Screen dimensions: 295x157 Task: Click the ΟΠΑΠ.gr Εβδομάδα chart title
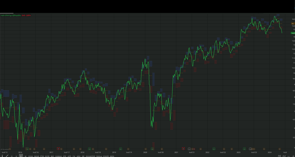pos(12,15)
